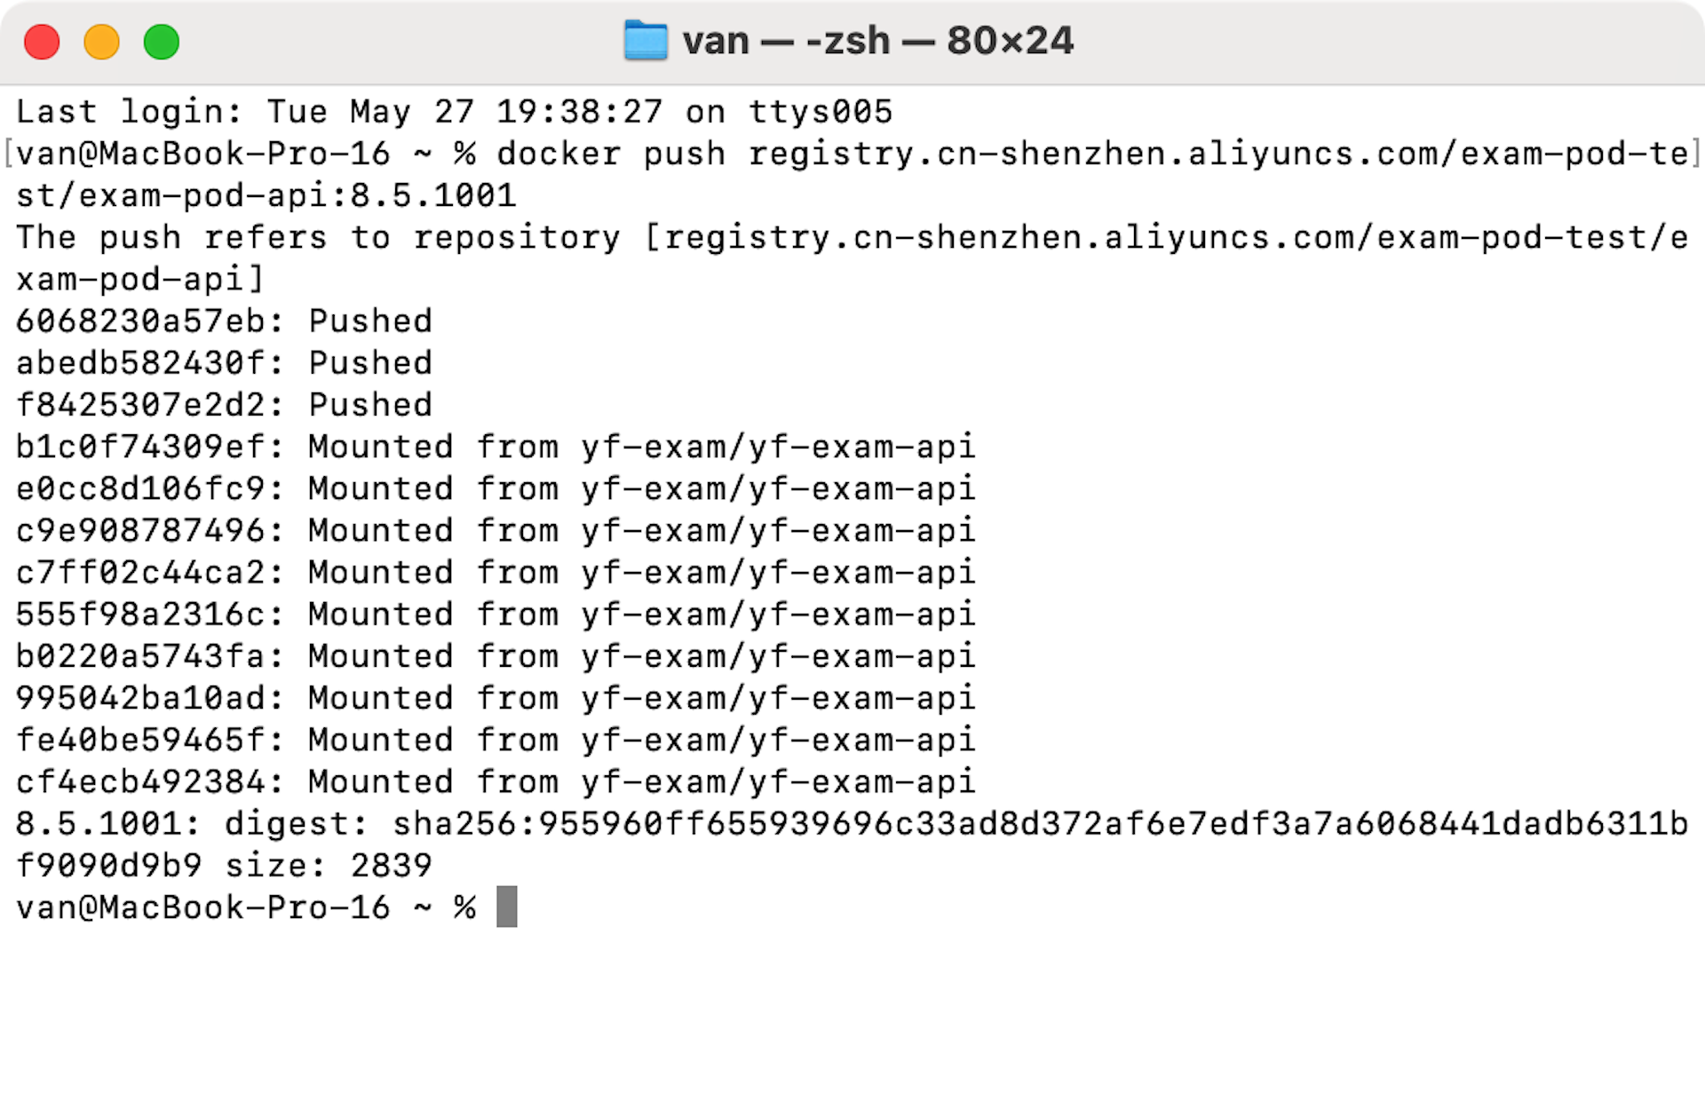
Task: Click the blue folder icon in title bar
Action: [x=646, y=41]
